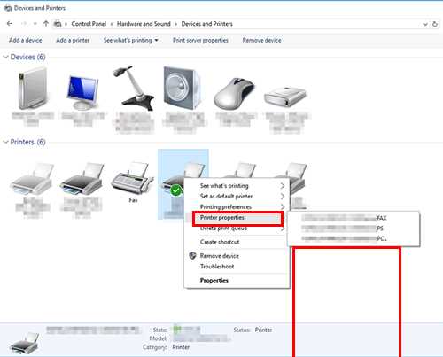Pick the PCL driver submenu entry
Viewport: 443px width, 357px height.
coord(354,238)
